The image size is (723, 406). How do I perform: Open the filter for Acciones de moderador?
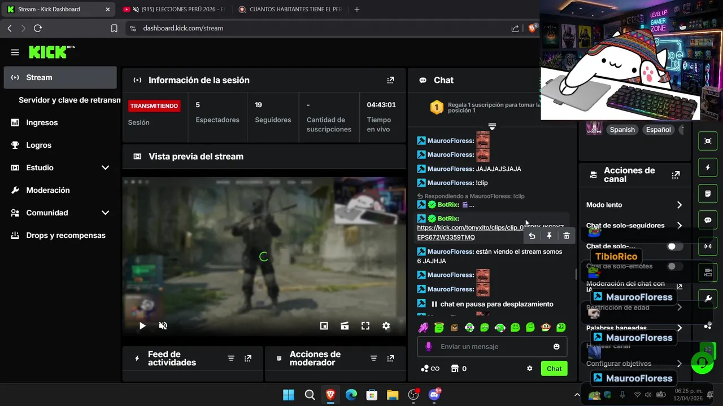point(373,358)
